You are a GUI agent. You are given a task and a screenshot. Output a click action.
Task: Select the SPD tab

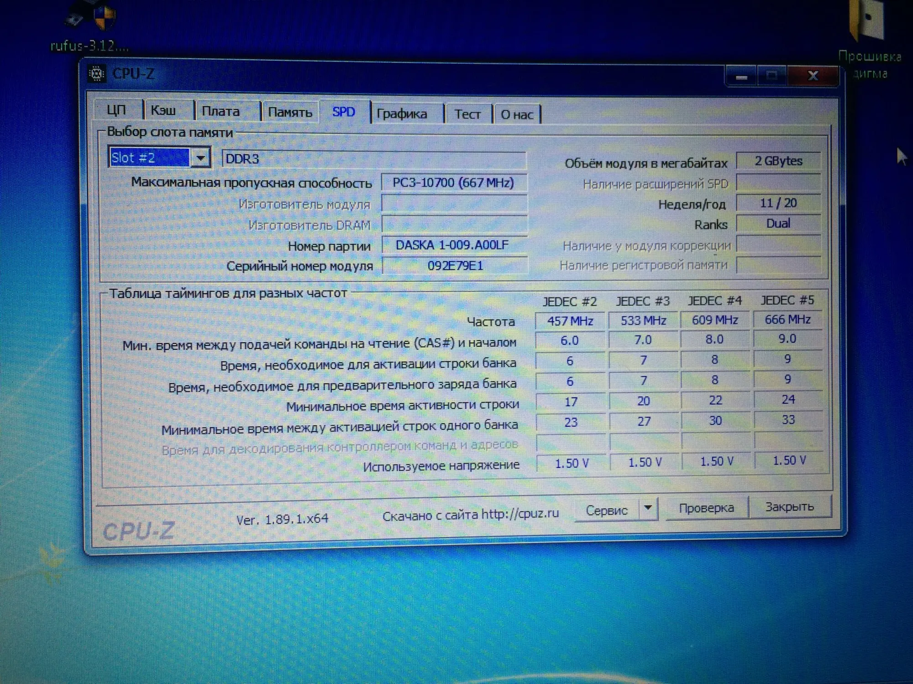pyautogui.click(x=344, y=112)
